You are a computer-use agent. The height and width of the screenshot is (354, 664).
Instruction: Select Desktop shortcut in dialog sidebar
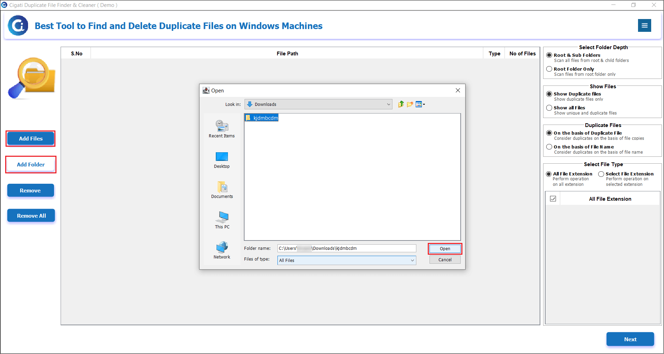222,160
